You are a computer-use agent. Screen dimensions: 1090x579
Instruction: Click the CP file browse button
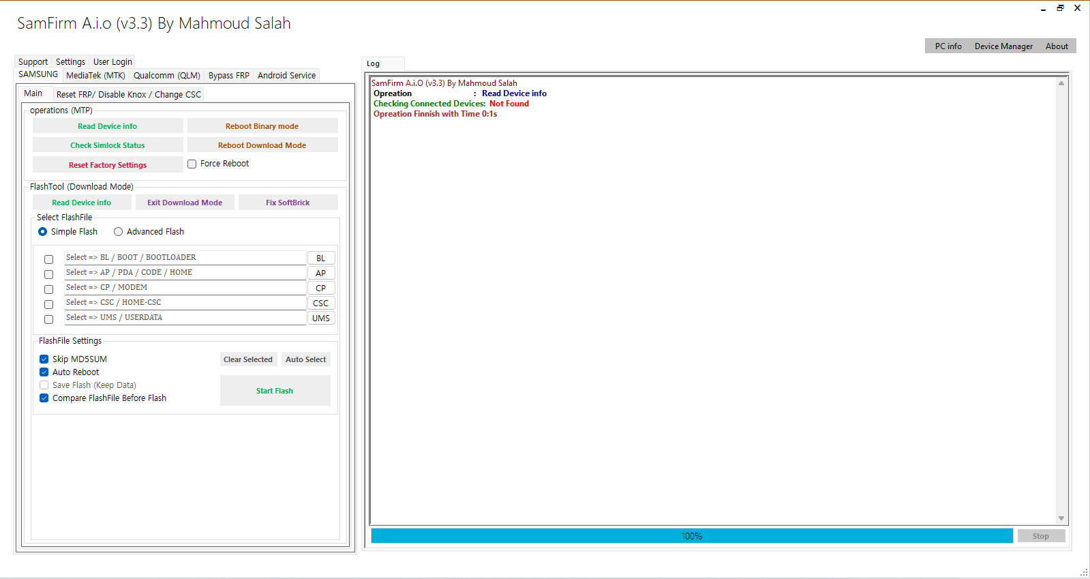[x=321, y=288]
